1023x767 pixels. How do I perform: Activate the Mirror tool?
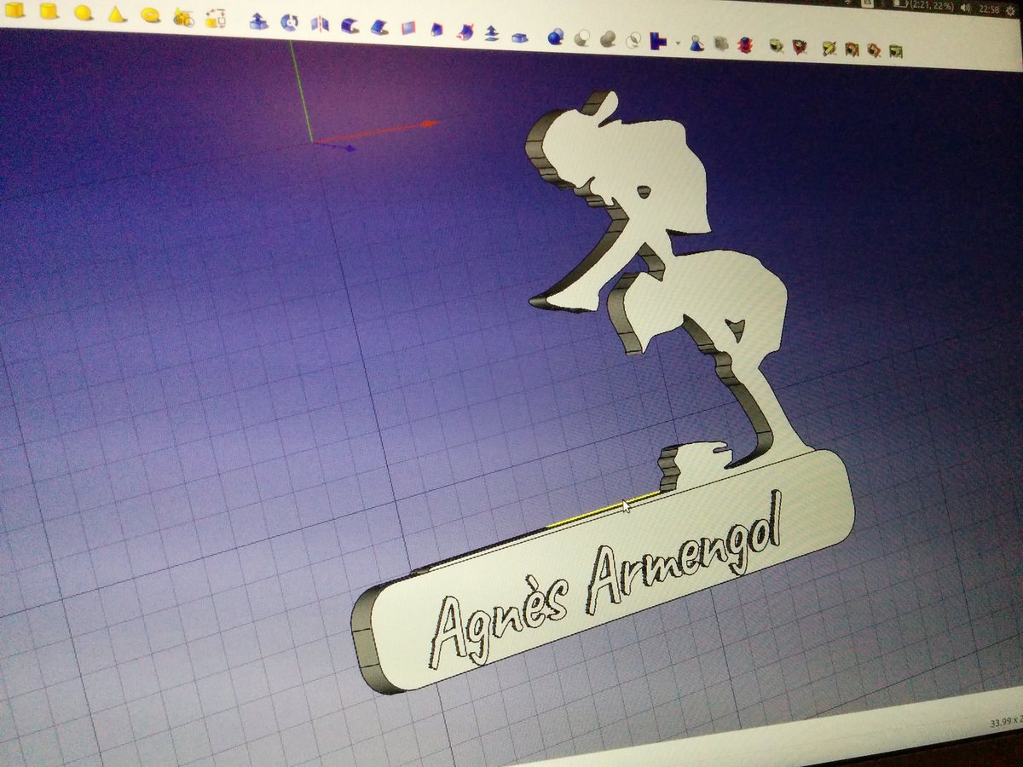pyautogui.click(x=320, y=25)
